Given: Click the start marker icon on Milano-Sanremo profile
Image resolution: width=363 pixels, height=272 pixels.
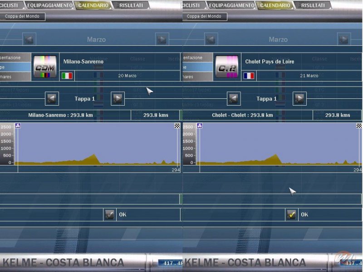Looking at the screenshot, I should pos(18,126).
